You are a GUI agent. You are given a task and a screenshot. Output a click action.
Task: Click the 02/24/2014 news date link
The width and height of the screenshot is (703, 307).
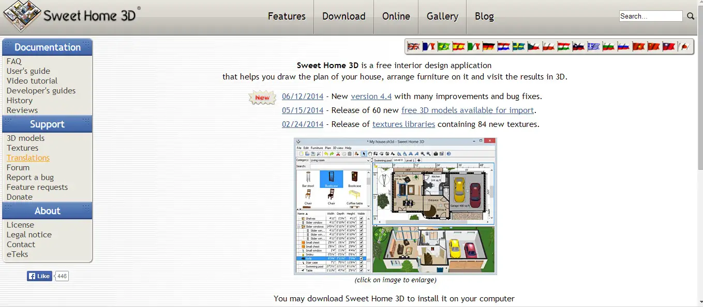pyautogui.click(x=303, y=124)
